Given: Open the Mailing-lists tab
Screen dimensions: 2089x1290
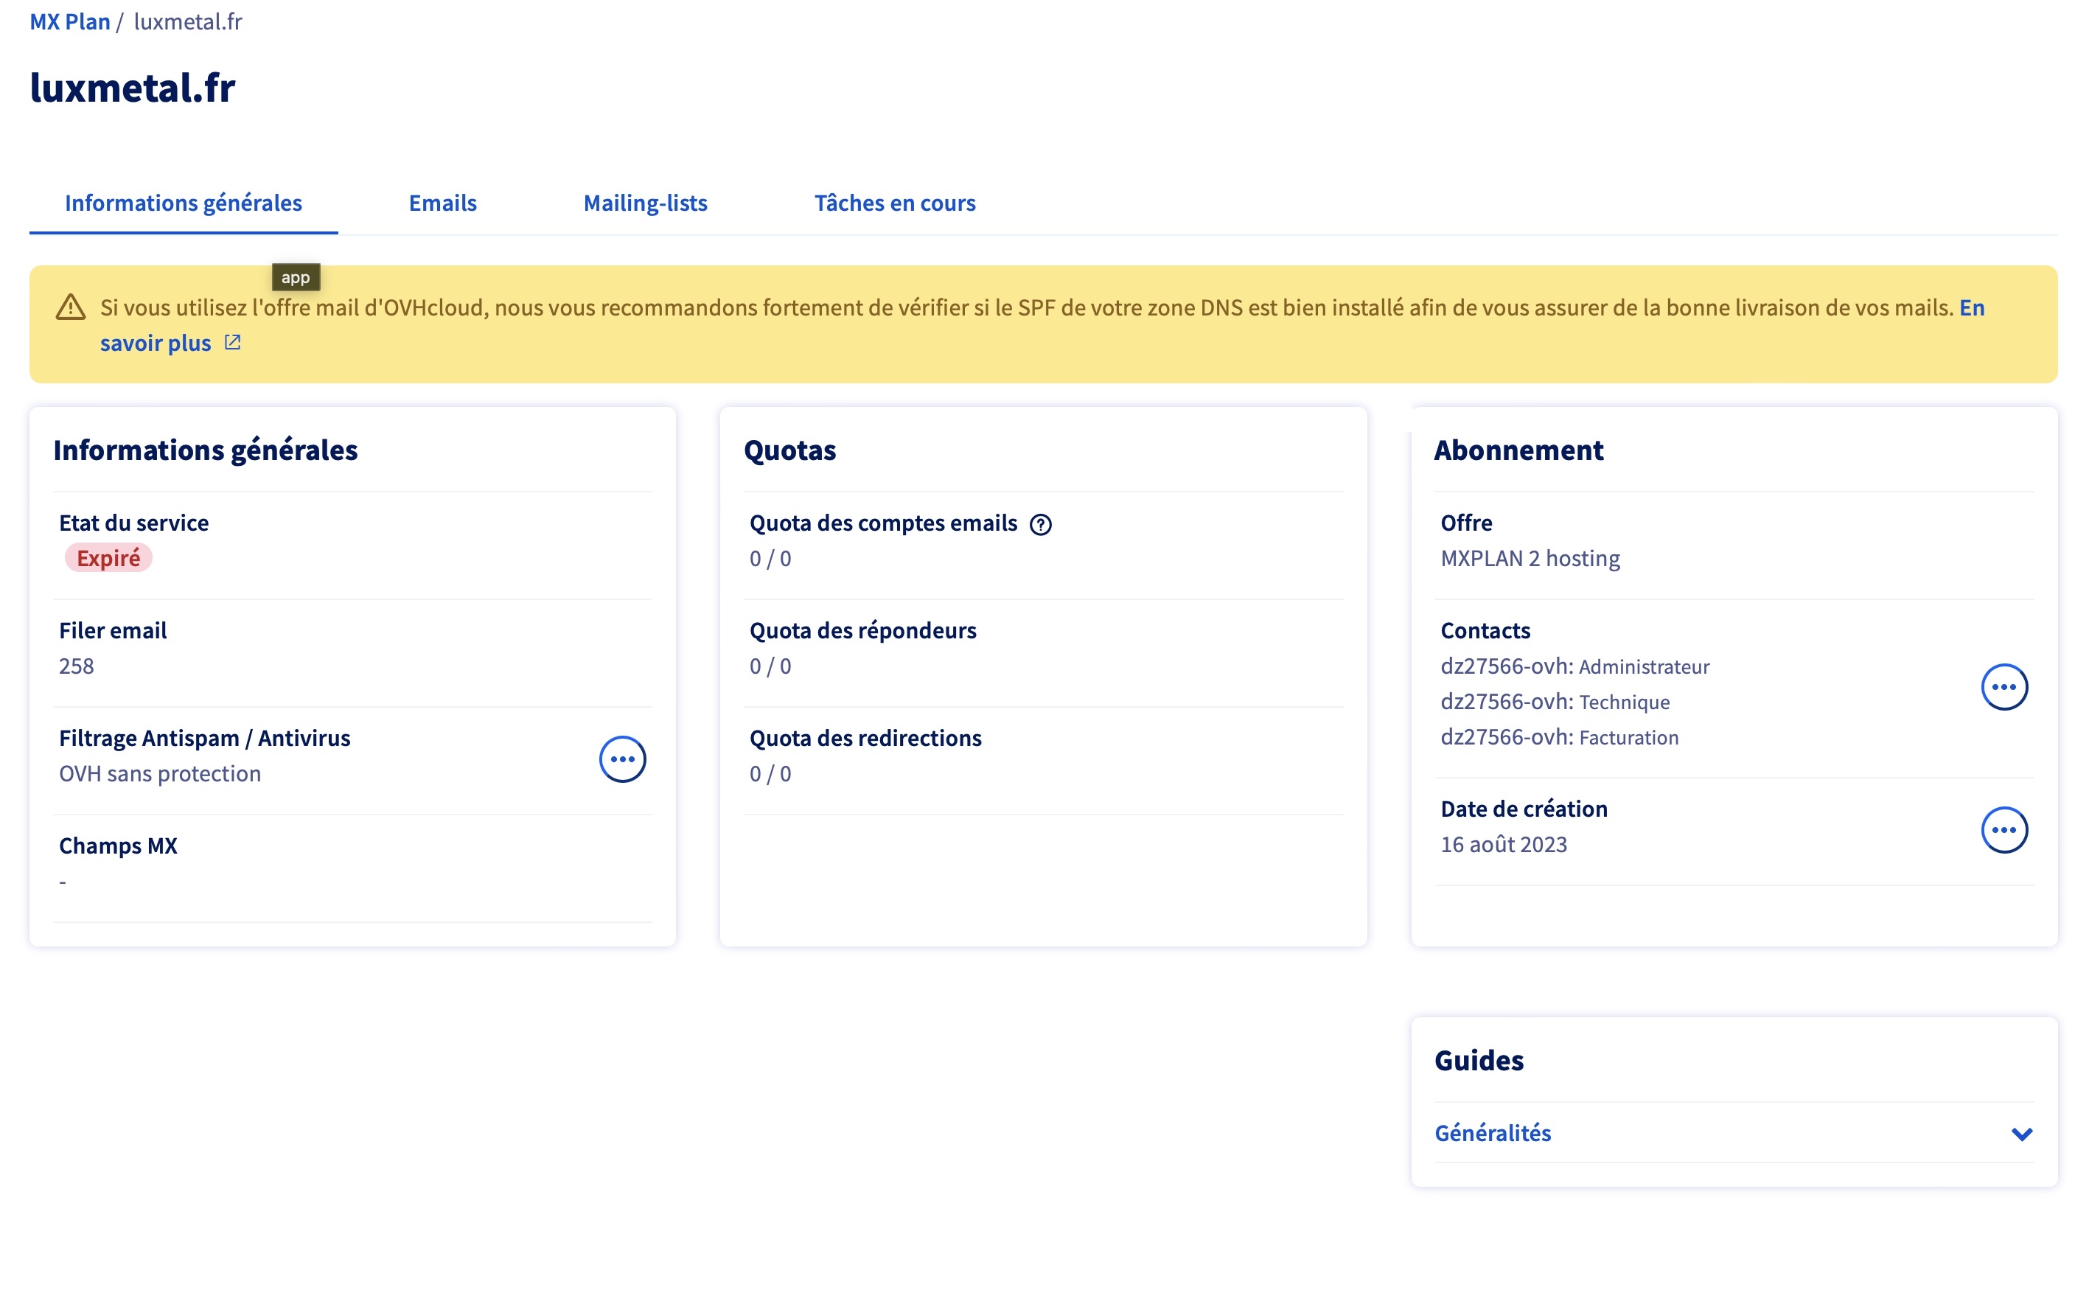Looking at the screenshot, I should click(645, 203).
